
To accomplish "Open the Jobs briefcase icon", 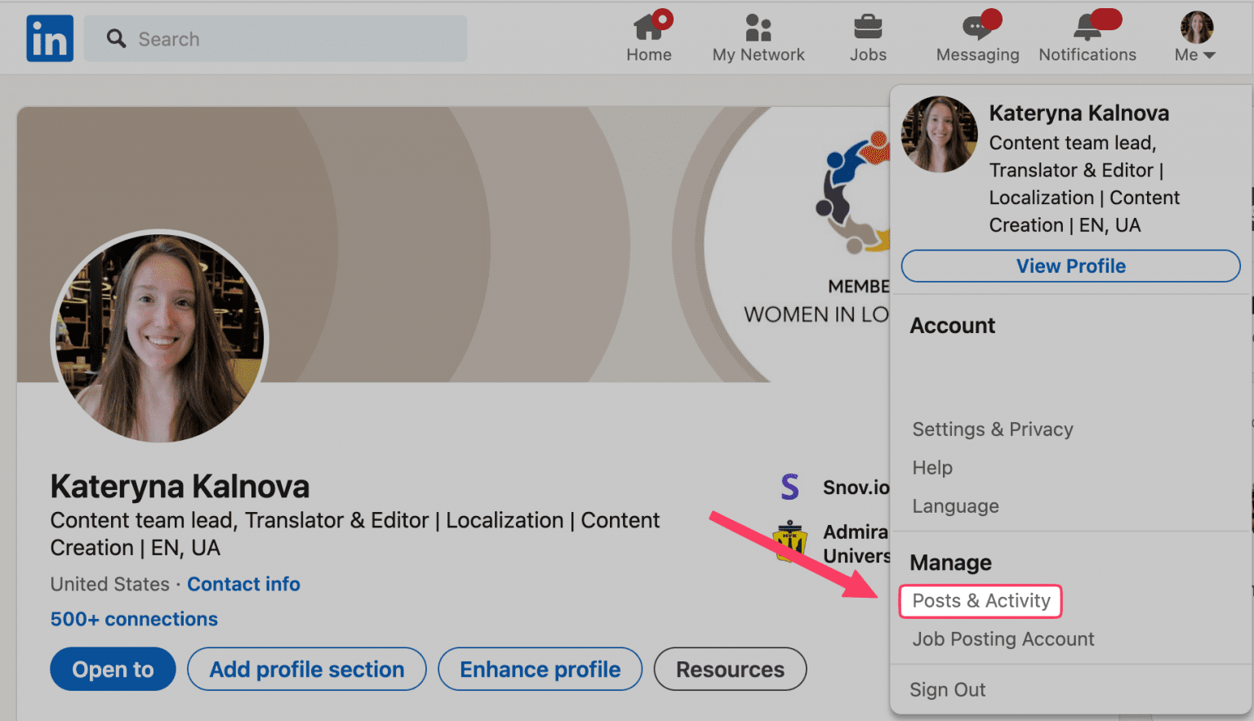I will pos(868,27).
